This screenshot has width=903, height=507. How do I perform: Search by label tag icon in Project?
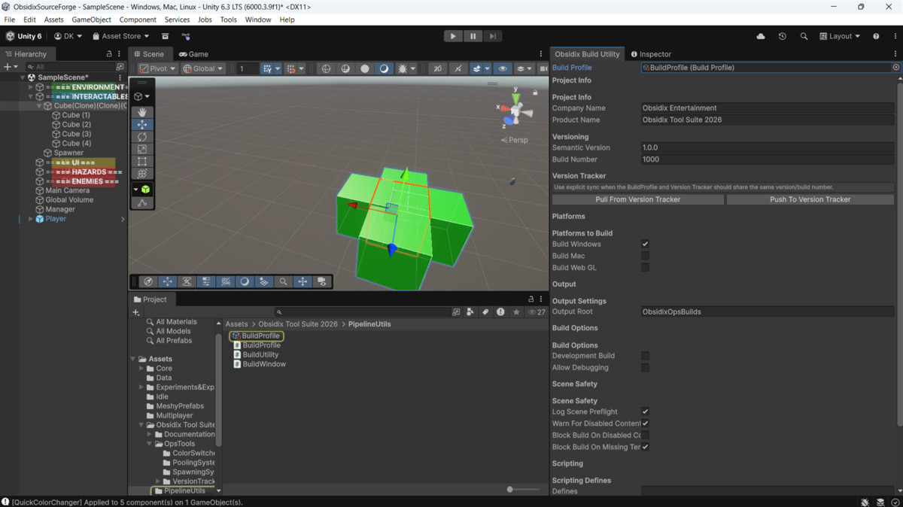tap(485, 311)
